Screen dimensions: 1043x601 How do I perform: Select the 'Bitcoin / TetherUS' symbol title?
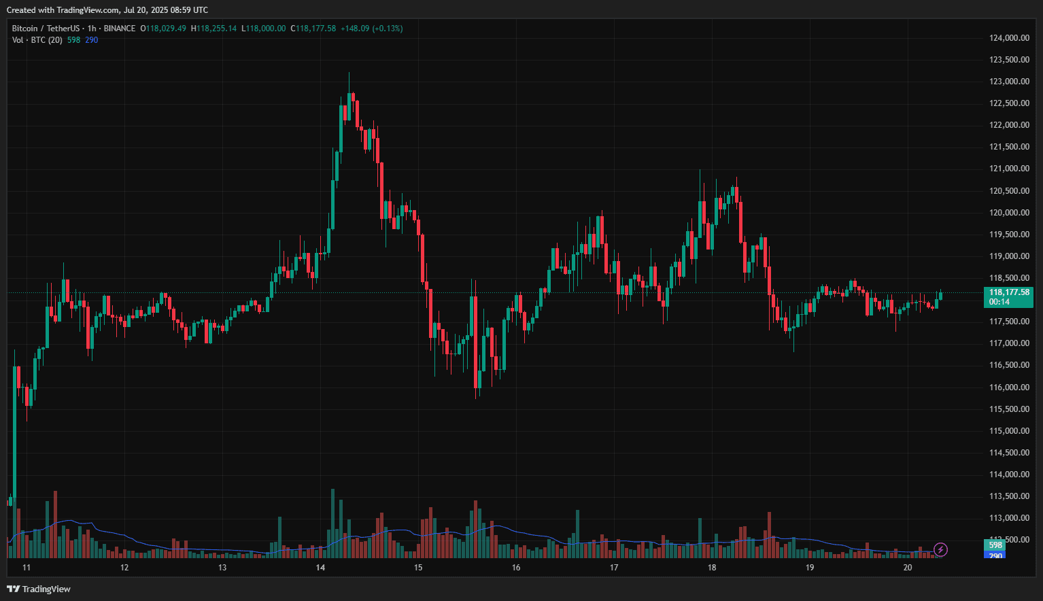click(x=46, y=29)
